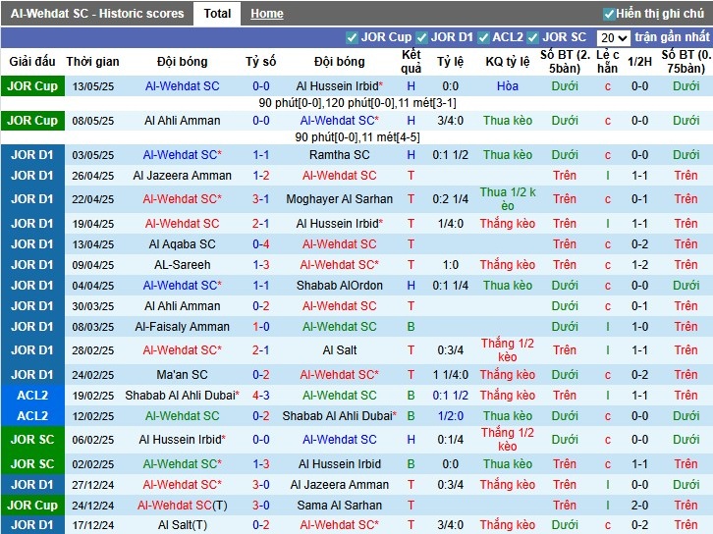This screenshot has height=534, width=713.
Task: Click the Thời gian column header
Action: [x=92, y=62]
